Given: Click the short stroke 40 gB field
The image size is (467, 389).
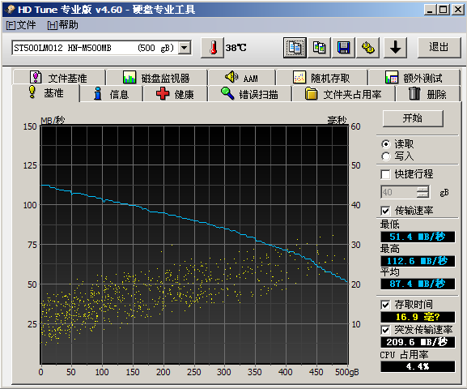Looking at the screenshot, I should point(398,192).
